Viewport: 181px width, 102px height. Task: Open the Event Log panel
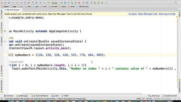point(154,96)
